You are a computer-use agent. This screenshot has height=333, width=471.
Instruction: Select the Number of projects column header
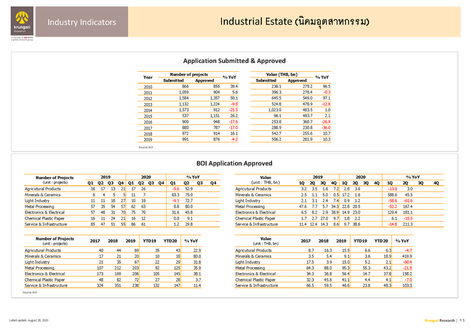[188, 74]
